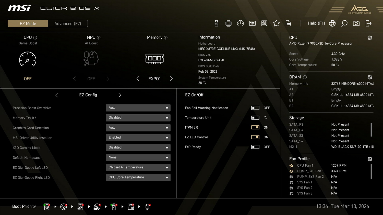
Task: Click the info icon beside DRAM
Action: [305, 77]
